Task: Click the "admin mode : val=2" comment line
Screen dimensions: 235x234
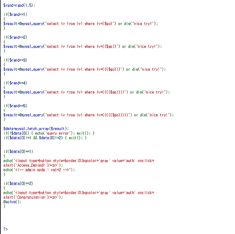Action: 39,170
